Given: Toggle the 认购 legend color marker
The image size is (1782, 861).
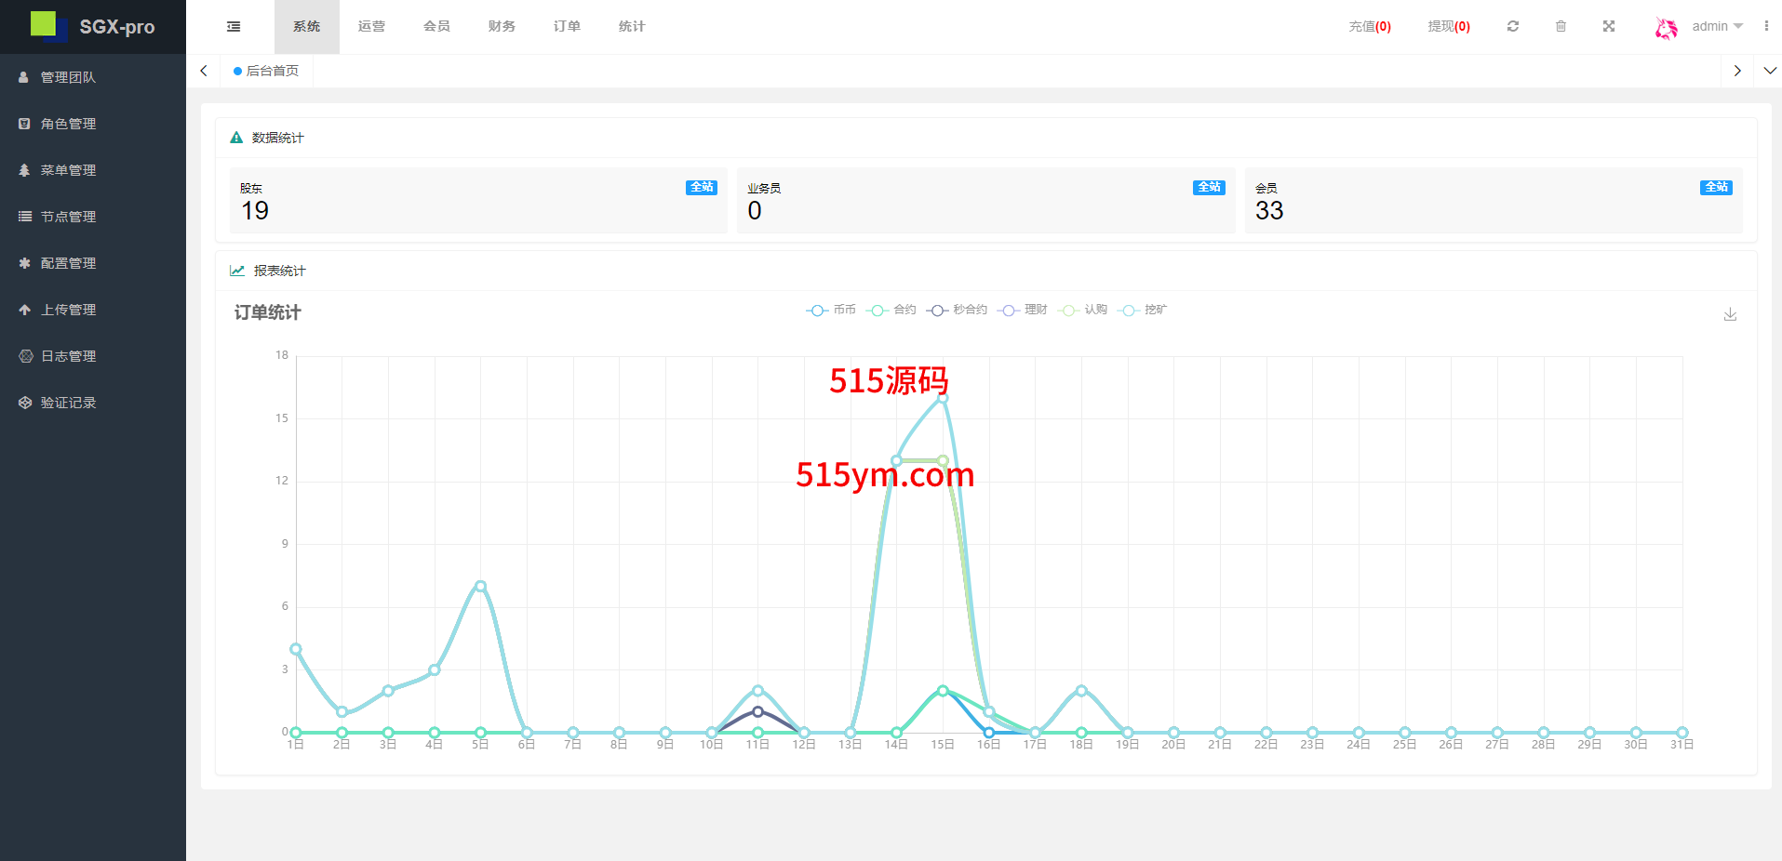Looking at the screenshot, I should 1068,311.
